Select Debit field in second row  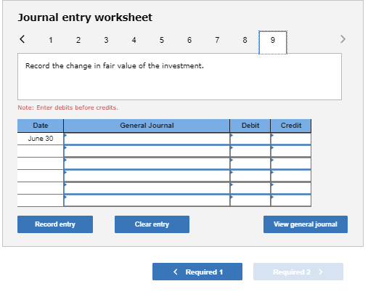250,151
